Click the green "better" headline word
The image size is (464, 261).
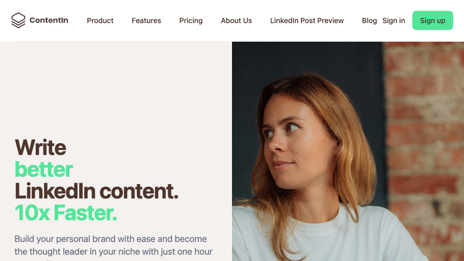click(x=43, y=169)
